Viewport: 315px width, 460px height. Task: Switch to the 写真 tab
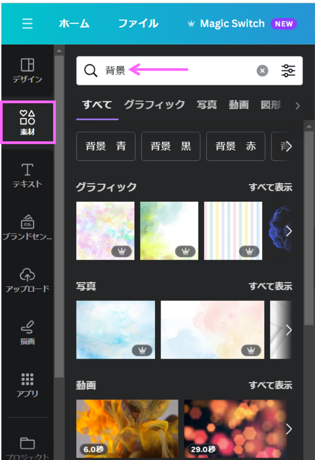coord(207,105)
